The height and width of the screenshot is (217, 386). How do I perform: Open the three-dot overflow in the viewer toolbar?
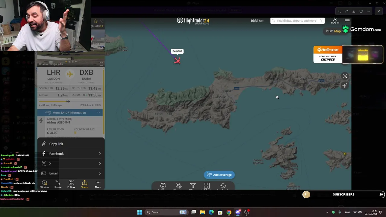tap(368, 11)
